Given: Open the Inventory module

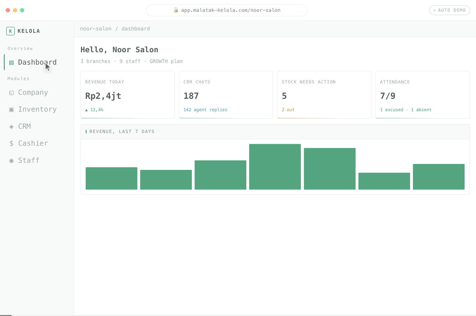Looking at the screenshot, I should [x=37, y=109].
